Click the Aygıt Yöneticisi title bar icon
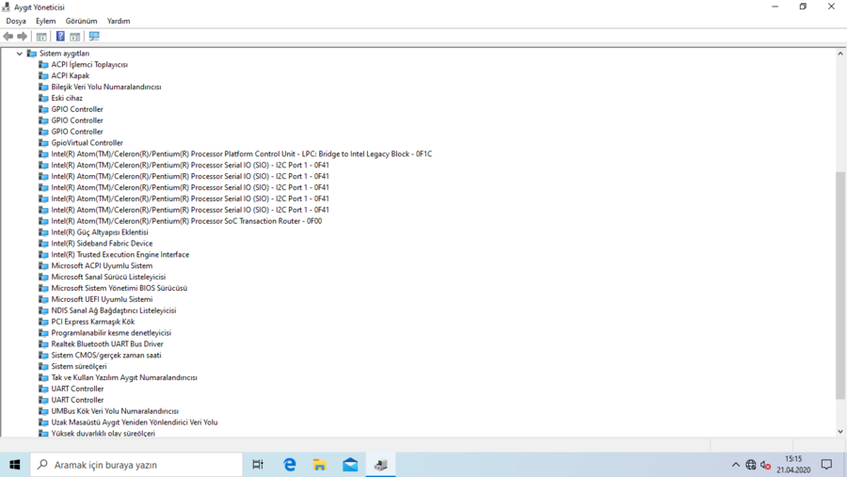Viewport: 847px width, 477px height. (x=6, y=7)
